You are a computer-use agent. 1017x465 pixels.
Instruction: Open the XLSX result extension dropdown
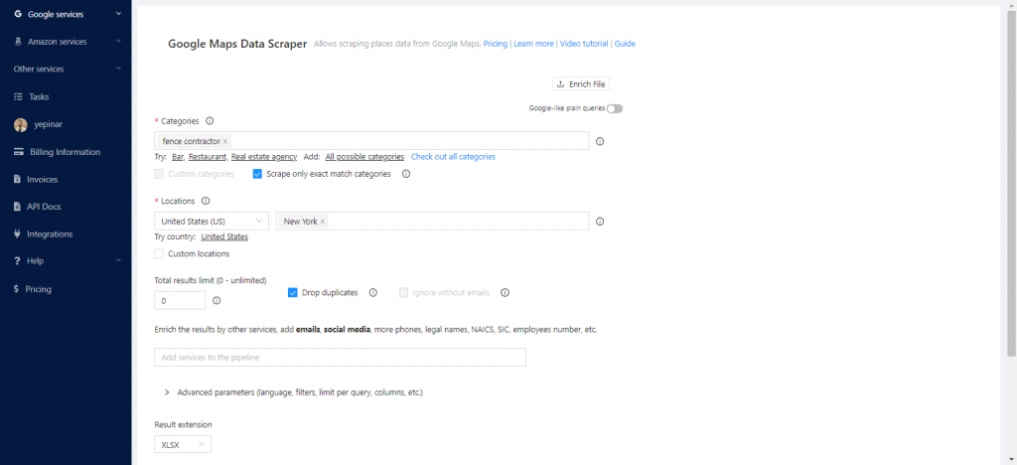tap(183, 445)
